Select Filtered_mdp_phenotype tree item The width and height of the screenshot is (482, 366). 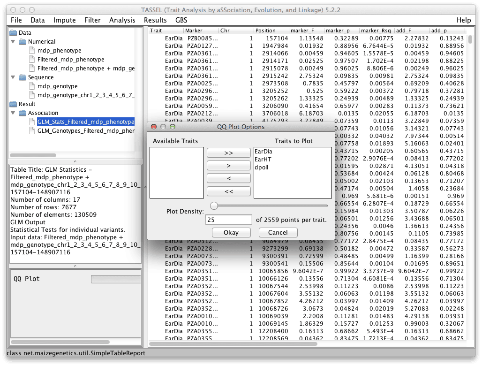(x=71, y=60)
